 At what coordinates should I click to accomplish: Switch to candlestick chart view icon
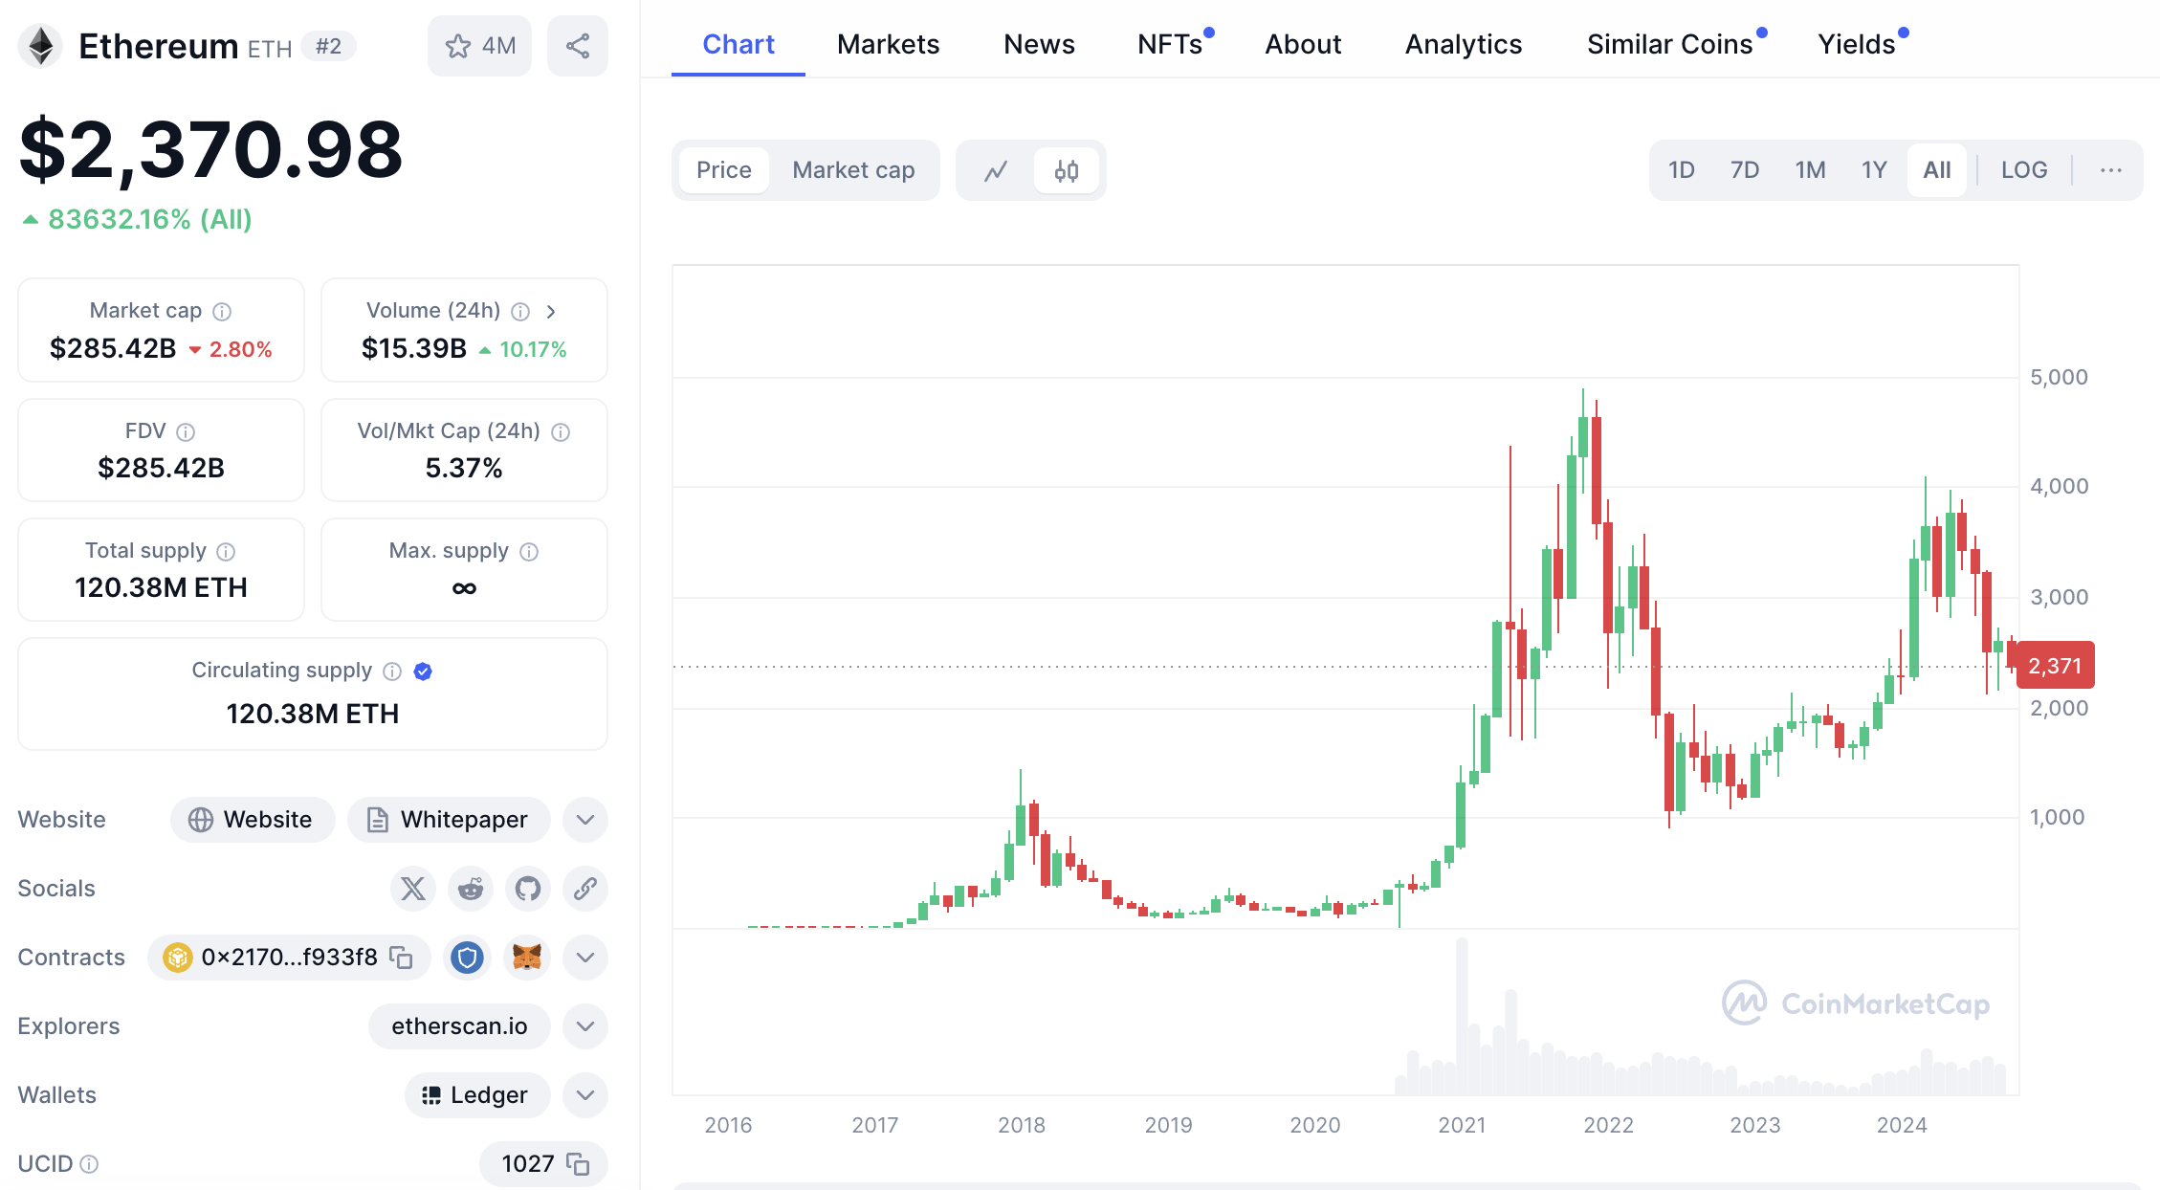[x=1067, y=170]
